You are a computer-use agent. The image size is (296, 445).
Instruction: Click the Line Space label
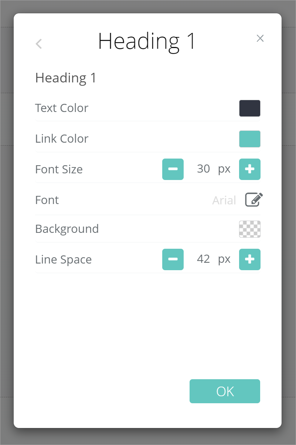[63, 259]
